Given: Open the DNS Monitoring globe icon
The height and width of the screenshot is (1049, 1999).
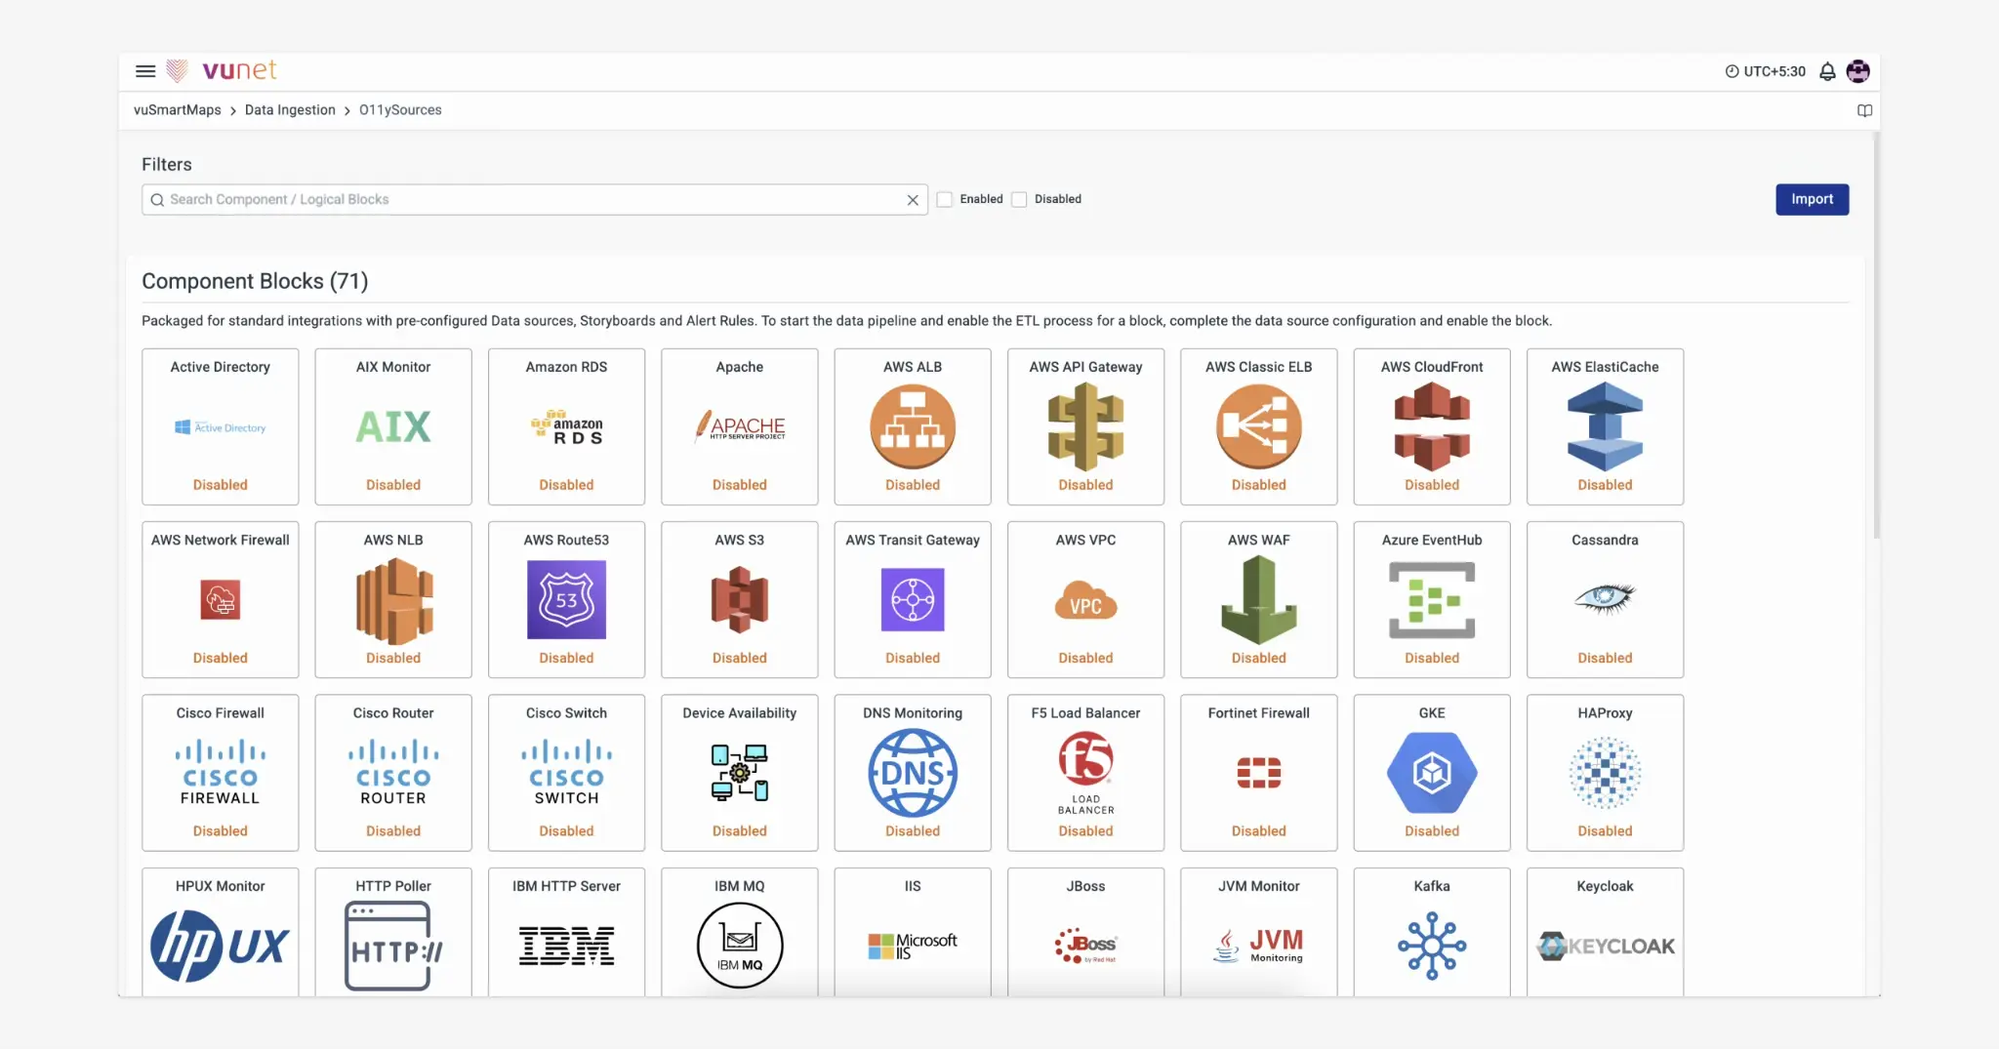Looking at the screenshot, I should coord(913,773).
